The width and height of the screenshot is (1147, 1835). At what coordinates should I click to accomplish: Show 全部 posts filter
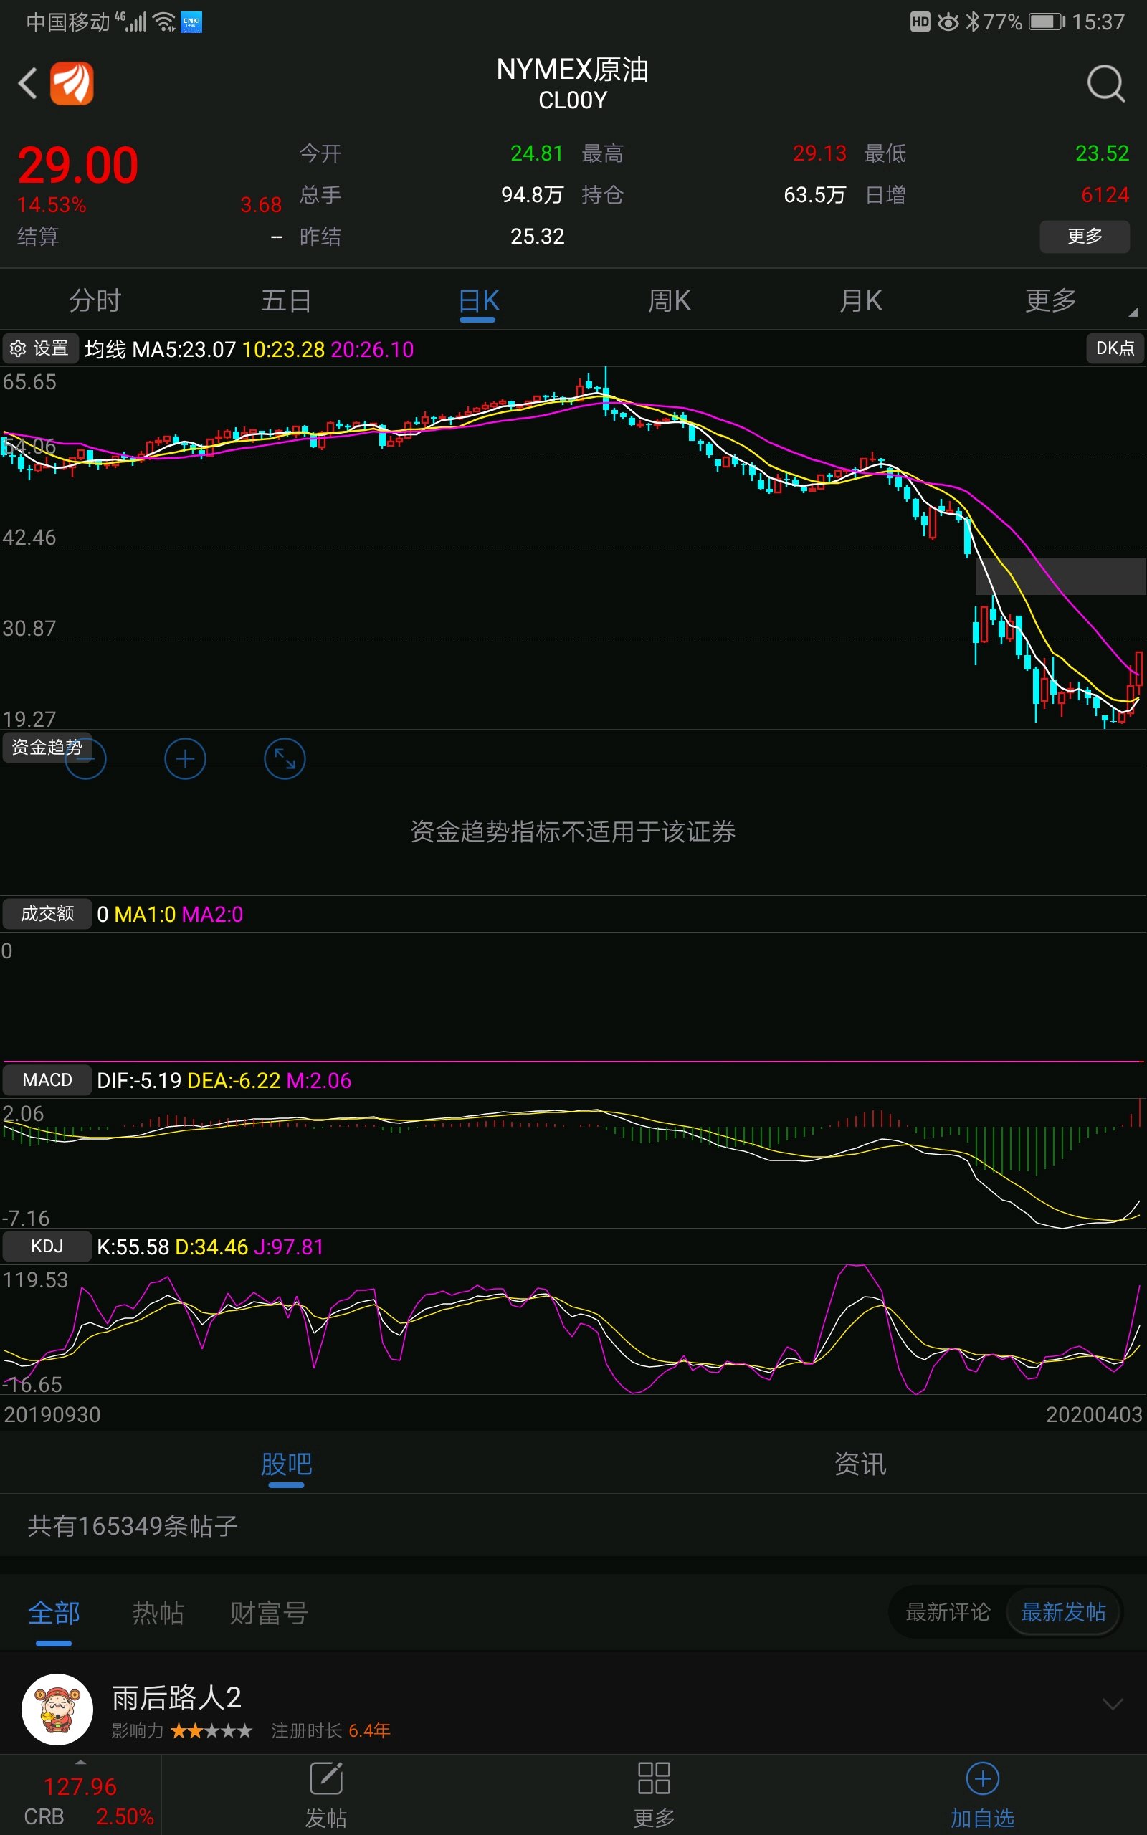54,1613
